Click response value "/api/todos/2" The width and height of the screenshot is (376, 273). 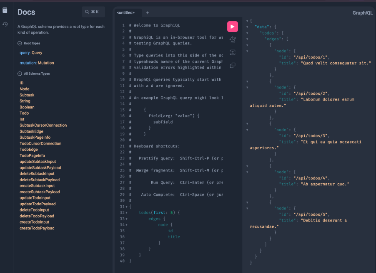point(311,93)
